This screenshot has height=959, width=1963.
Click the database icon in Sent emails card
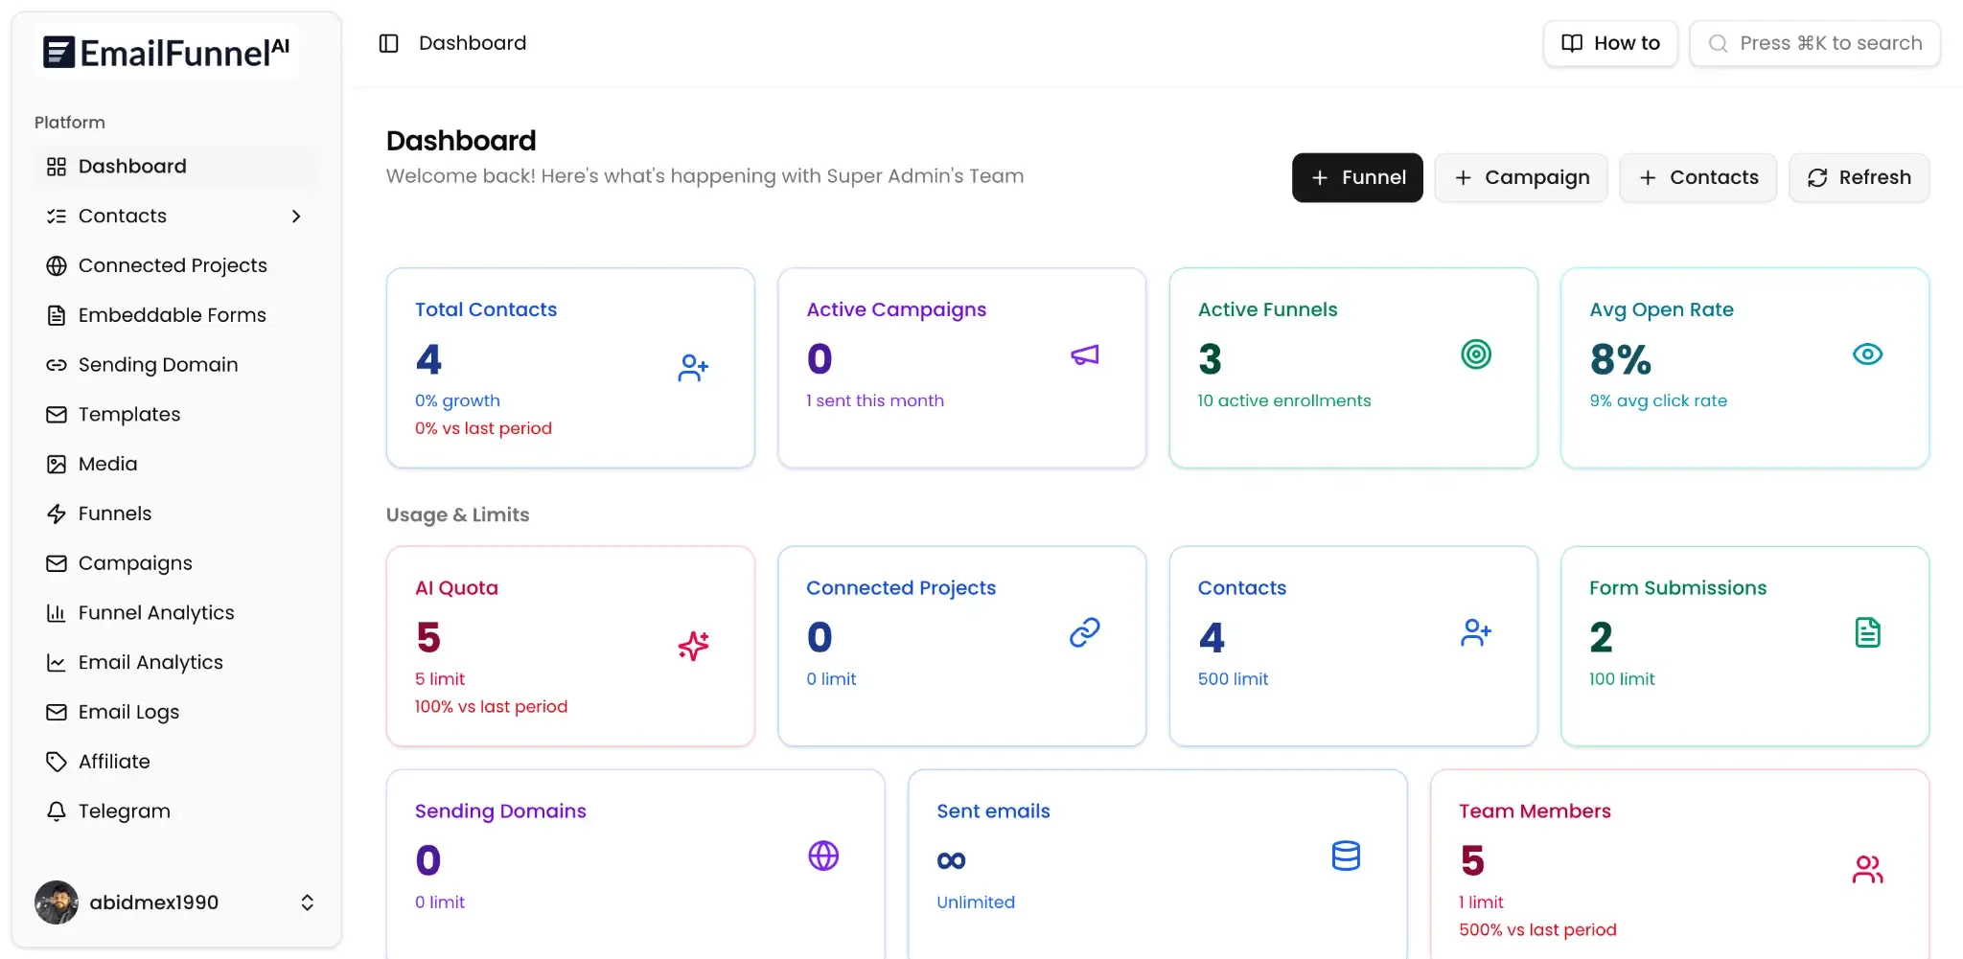tap(1346, 856)
